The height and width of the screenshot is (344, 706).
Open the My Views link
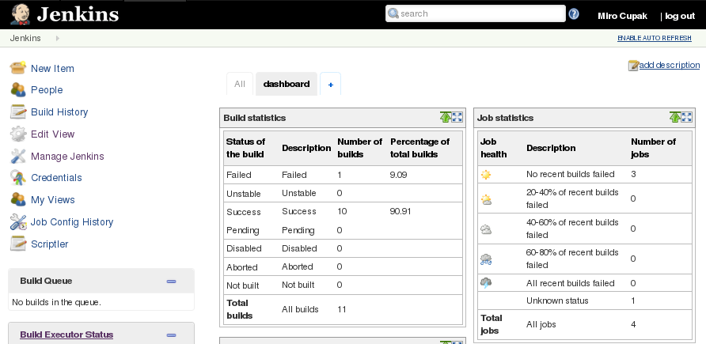(53, 199)
